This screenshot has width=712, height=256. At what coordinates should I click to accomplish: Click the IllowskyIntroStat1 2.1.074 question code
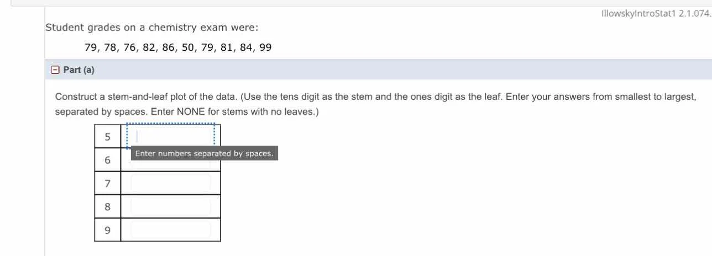click(x=655, y=14)
